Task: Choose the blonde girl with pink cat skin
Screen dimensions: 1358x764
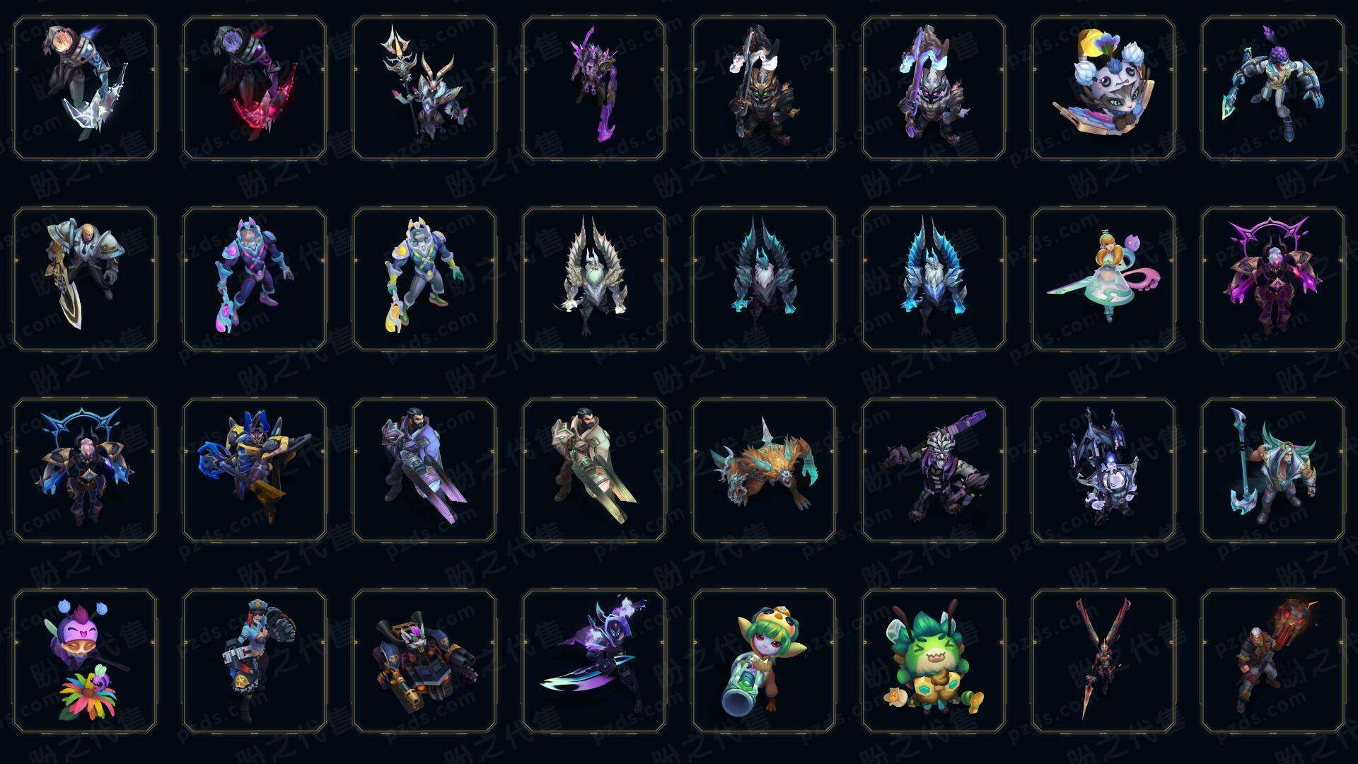Action: click(x=1103, y=279)
